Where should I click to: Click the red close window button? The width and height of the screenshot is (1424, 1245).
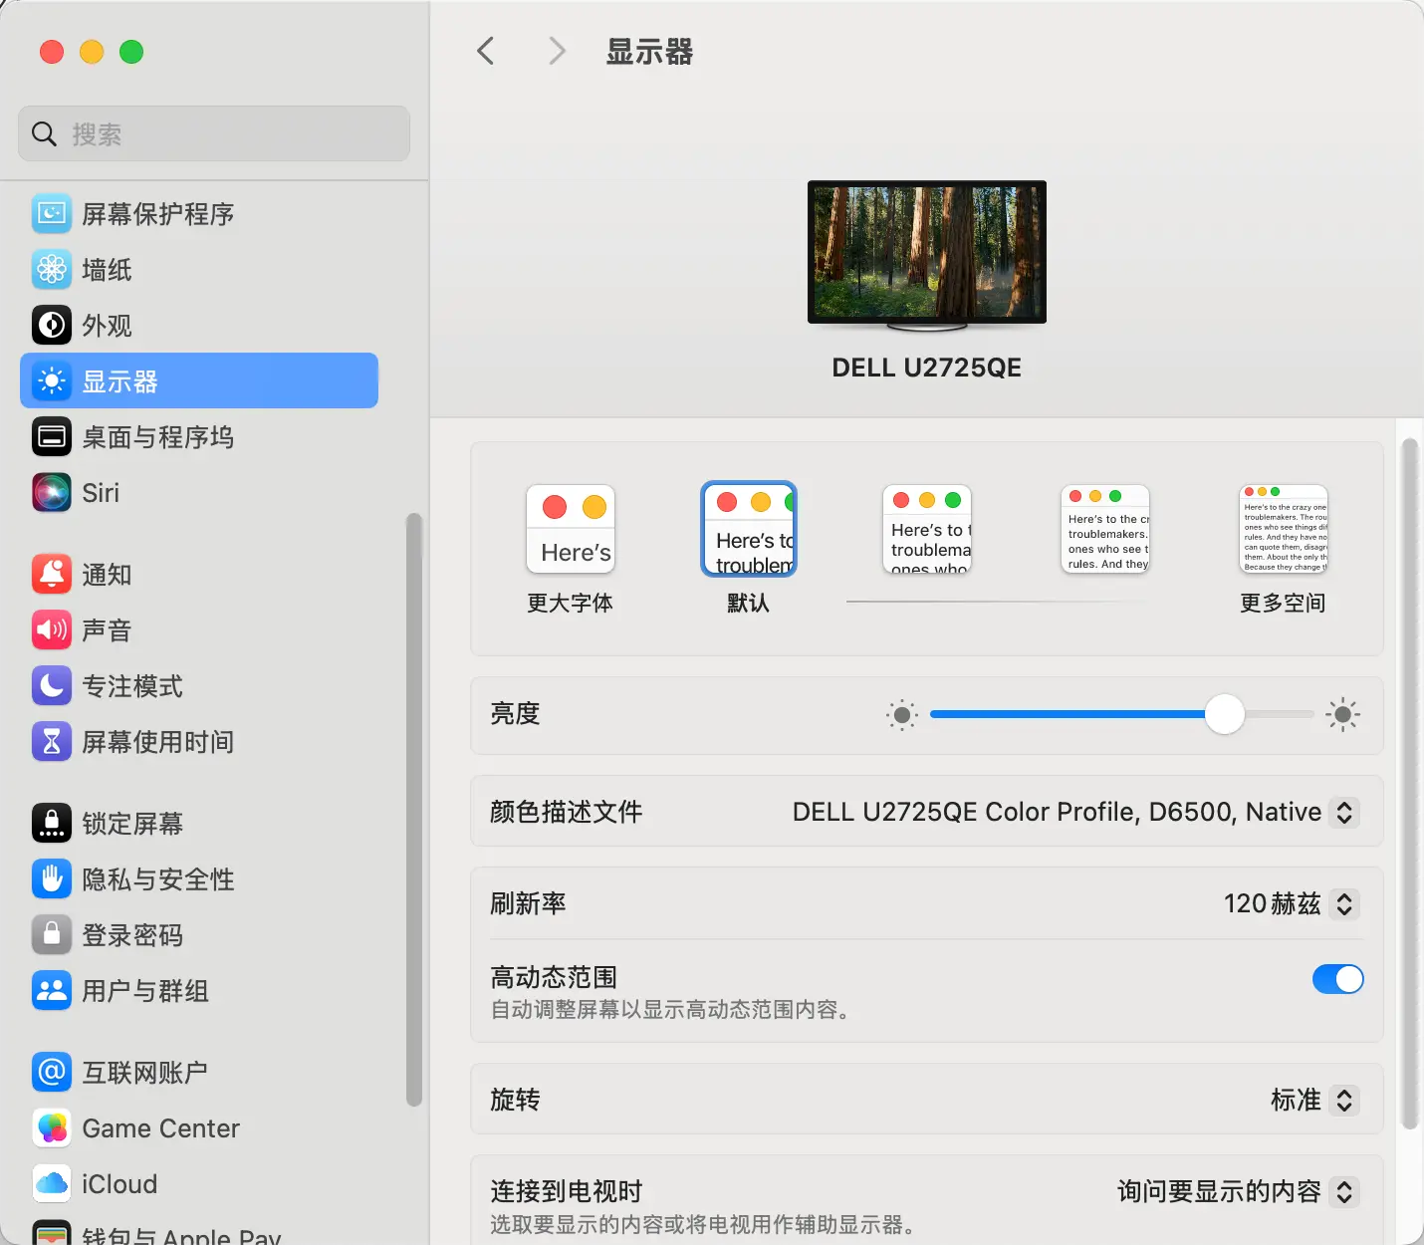(52, 51)
